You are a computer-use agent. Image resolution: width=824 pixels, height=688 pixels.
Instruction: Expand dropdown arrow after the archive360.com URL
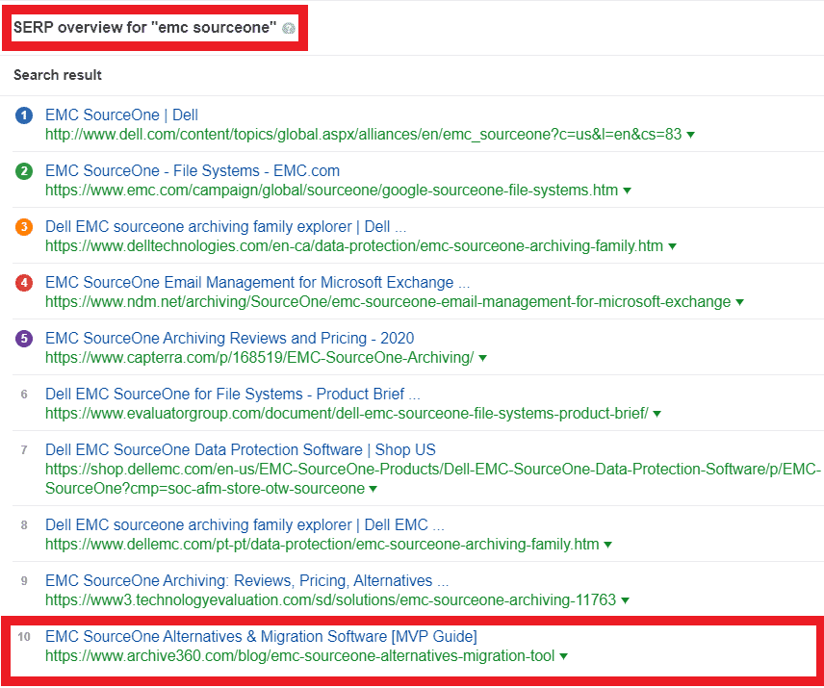563,656
